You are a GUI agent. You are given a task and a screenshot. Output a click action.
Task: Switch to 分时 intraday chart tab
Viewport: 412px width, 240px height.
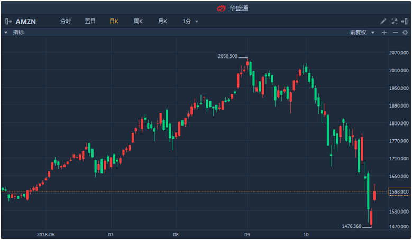[x=66, y=22]
